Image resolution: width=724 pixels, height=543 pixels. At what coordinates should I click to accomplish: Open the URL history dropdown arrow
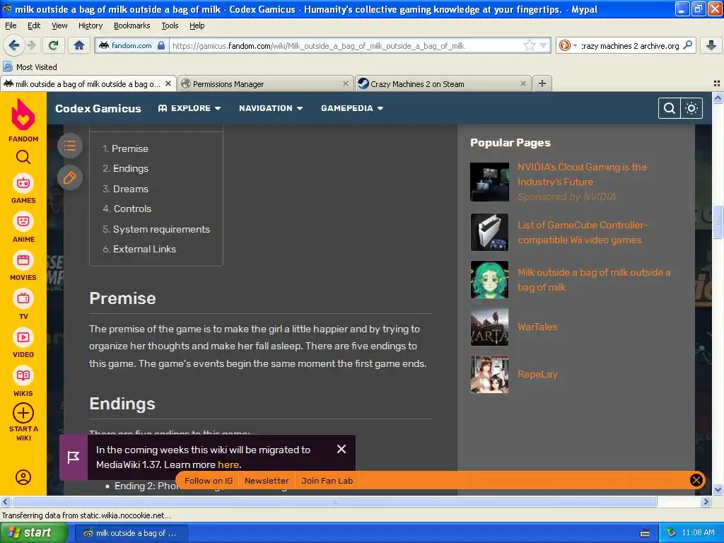coord(544,45)
